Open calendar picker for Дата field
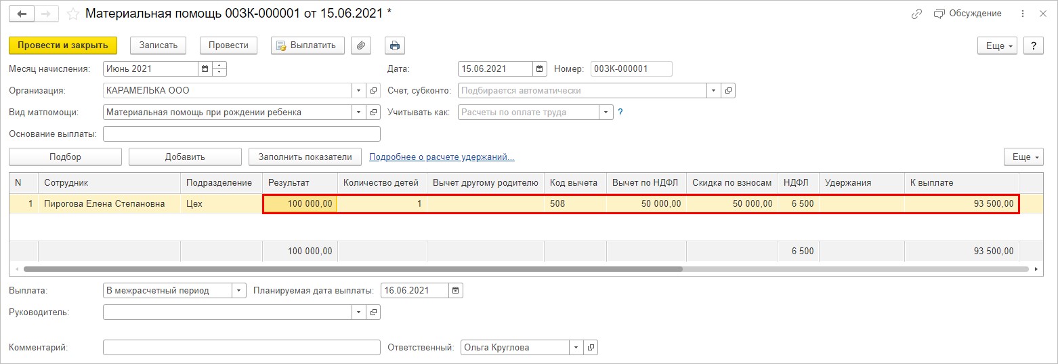Image resolution: width=1058 pixels, height=364 pixels. (540, 68)
